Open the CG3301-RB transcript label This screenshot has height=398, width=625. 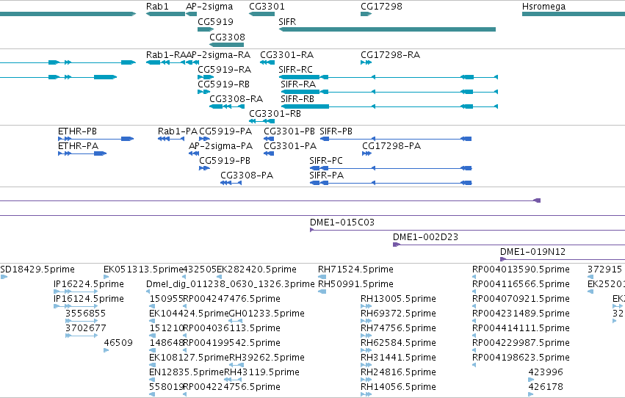pos(275,114)
